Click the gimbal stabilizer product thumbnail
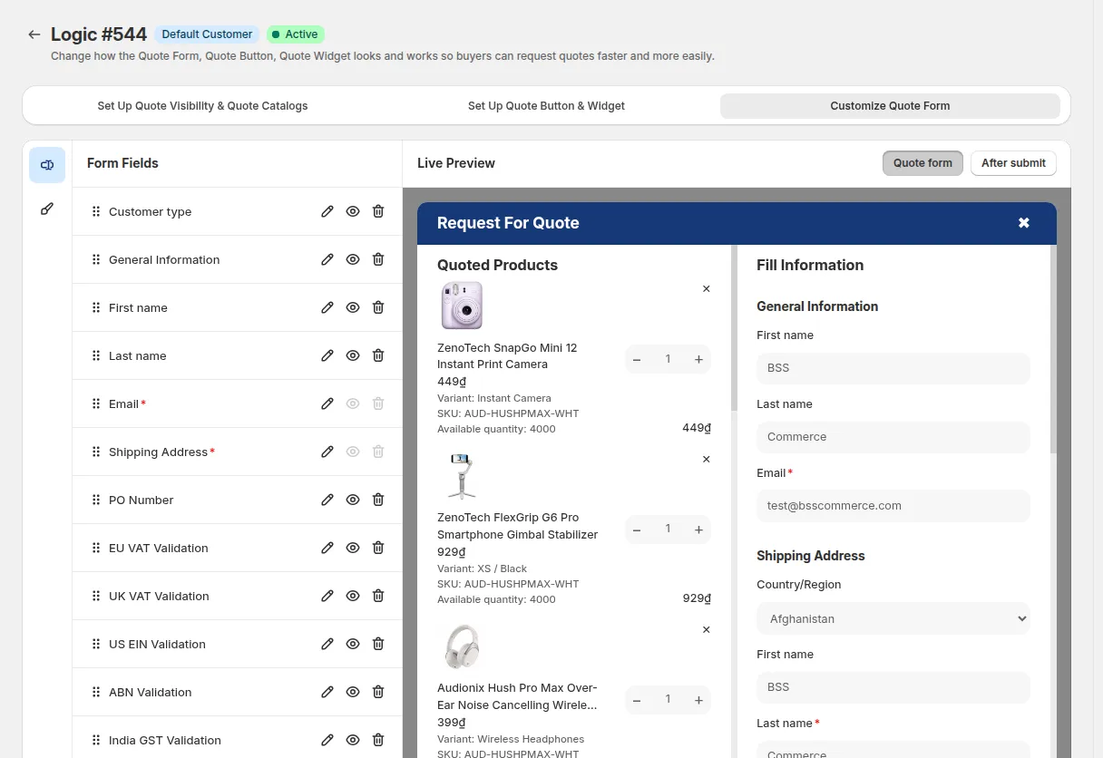The width and height of the screenshot is (1103, 758). point(462,476)
